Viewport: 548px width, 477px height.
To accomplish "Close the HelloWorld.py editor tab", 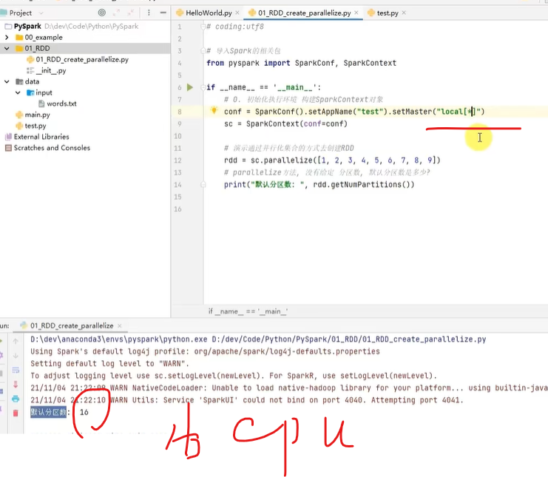I will click(237, 13).
